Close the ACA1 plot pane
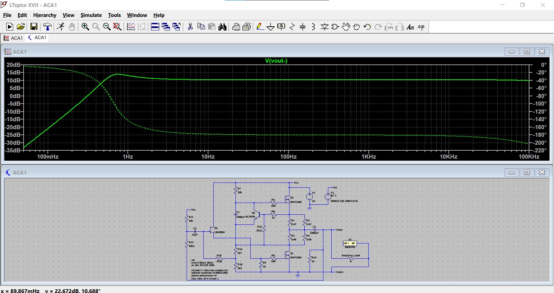 pyautogui.click(x=542, y=52)
